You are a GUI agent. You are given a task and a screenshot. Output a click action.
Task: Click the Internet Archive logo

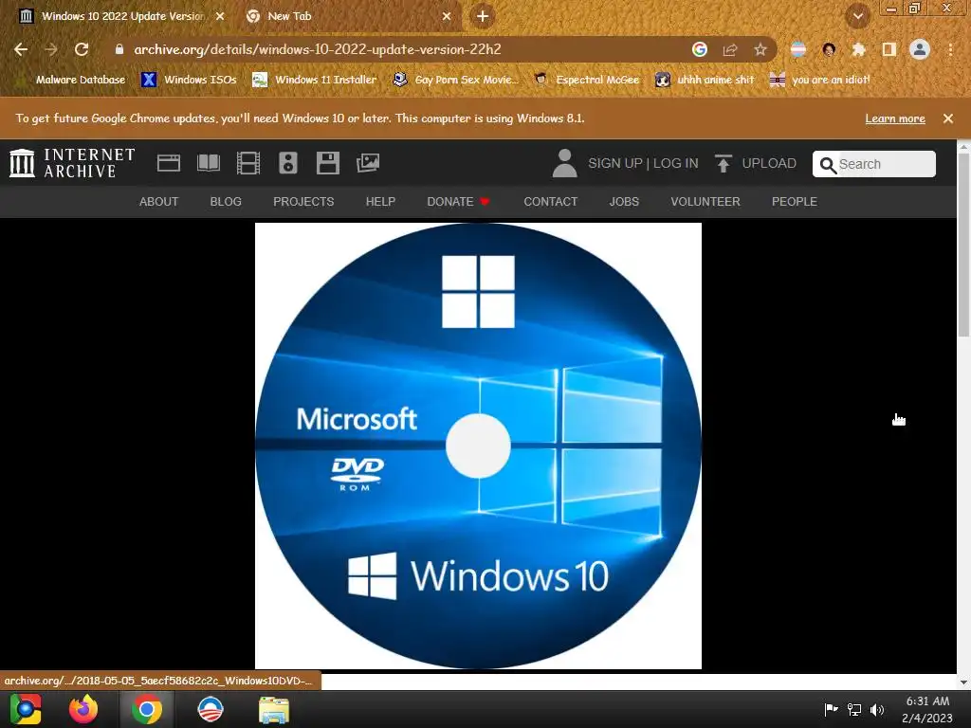(x=72, y=163)
